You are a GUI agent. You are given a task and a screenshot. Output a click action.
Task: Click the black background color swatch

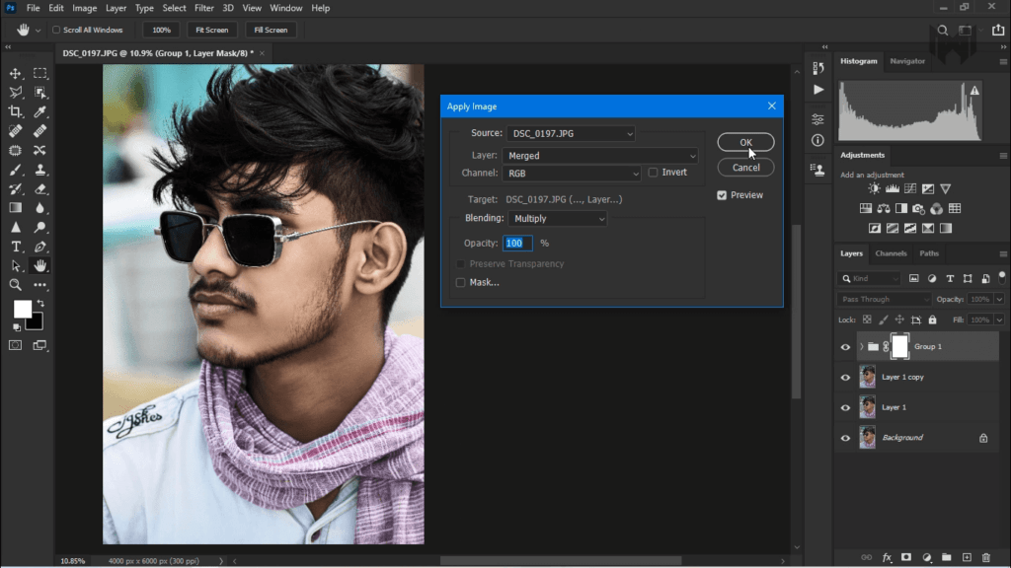tap(37, 322)
